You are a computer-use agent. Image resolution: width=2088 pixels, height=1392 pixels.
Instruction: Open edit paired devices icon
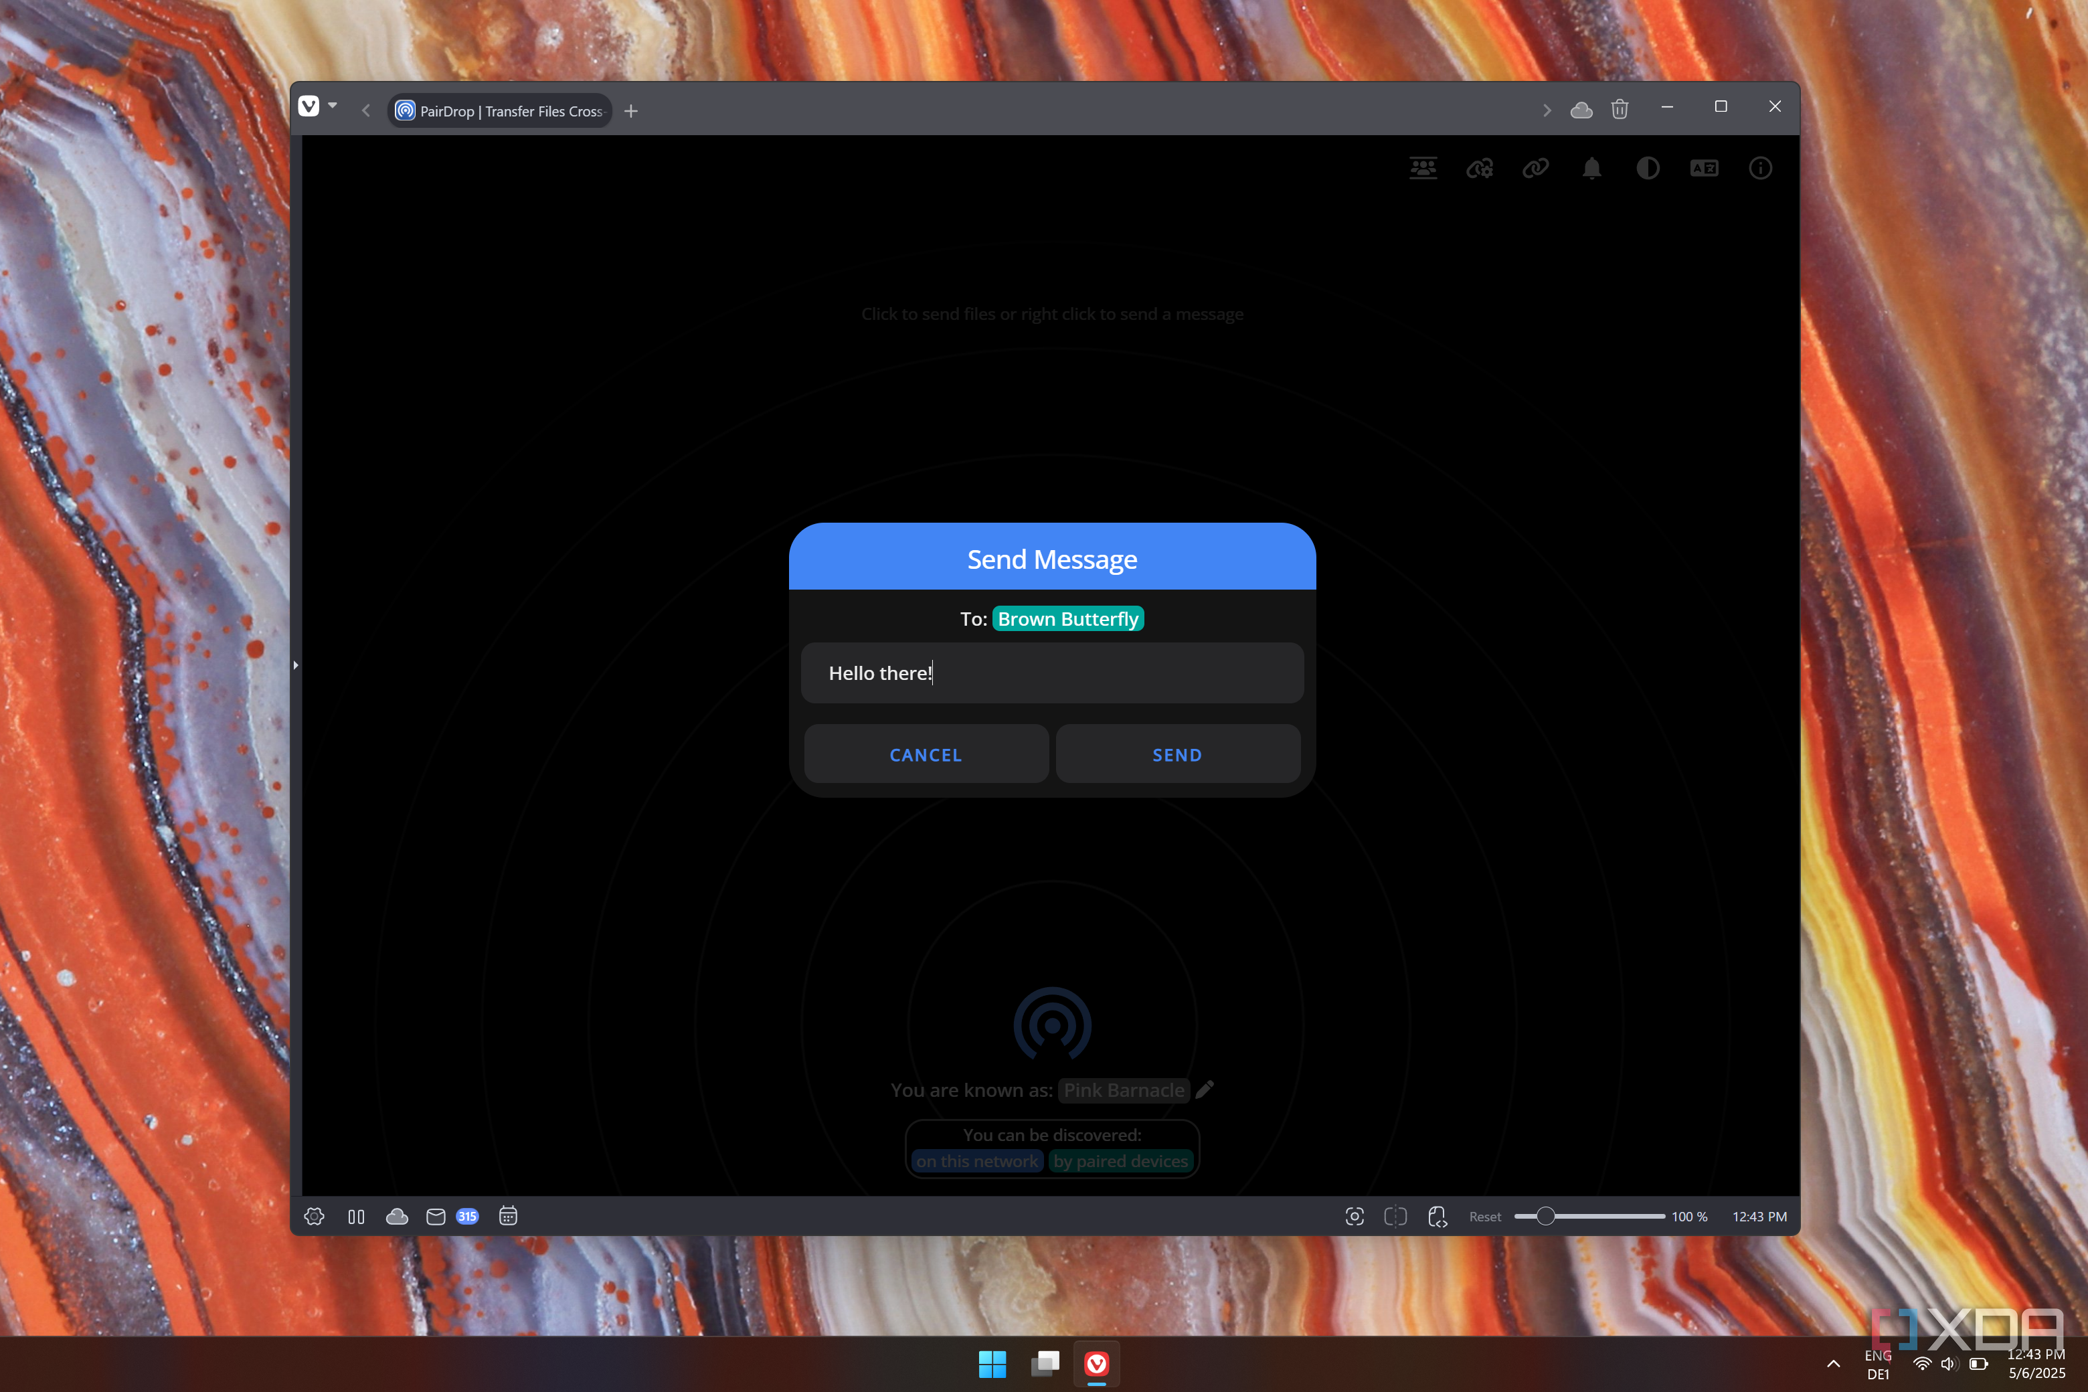pyautogui.click(x=1480, y=168)
